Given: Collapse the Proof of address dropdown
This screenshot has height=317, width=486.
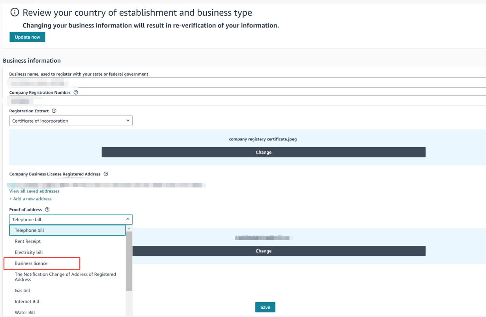Looking at the screenshot, I should pos(71,220).
